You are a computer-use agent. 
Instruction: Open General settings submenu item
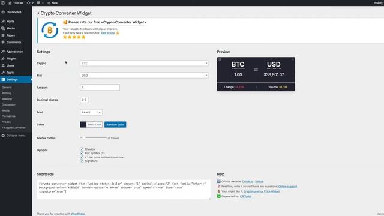pos(7,88)
